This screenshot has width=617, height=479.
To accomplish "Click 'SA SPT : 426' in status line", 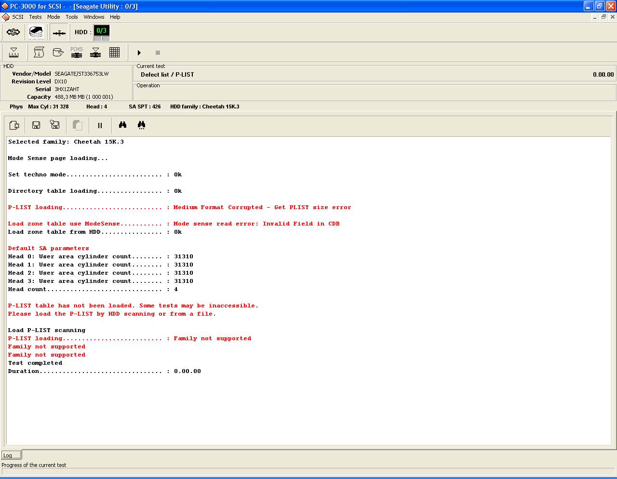I will [x=145, y=106].
